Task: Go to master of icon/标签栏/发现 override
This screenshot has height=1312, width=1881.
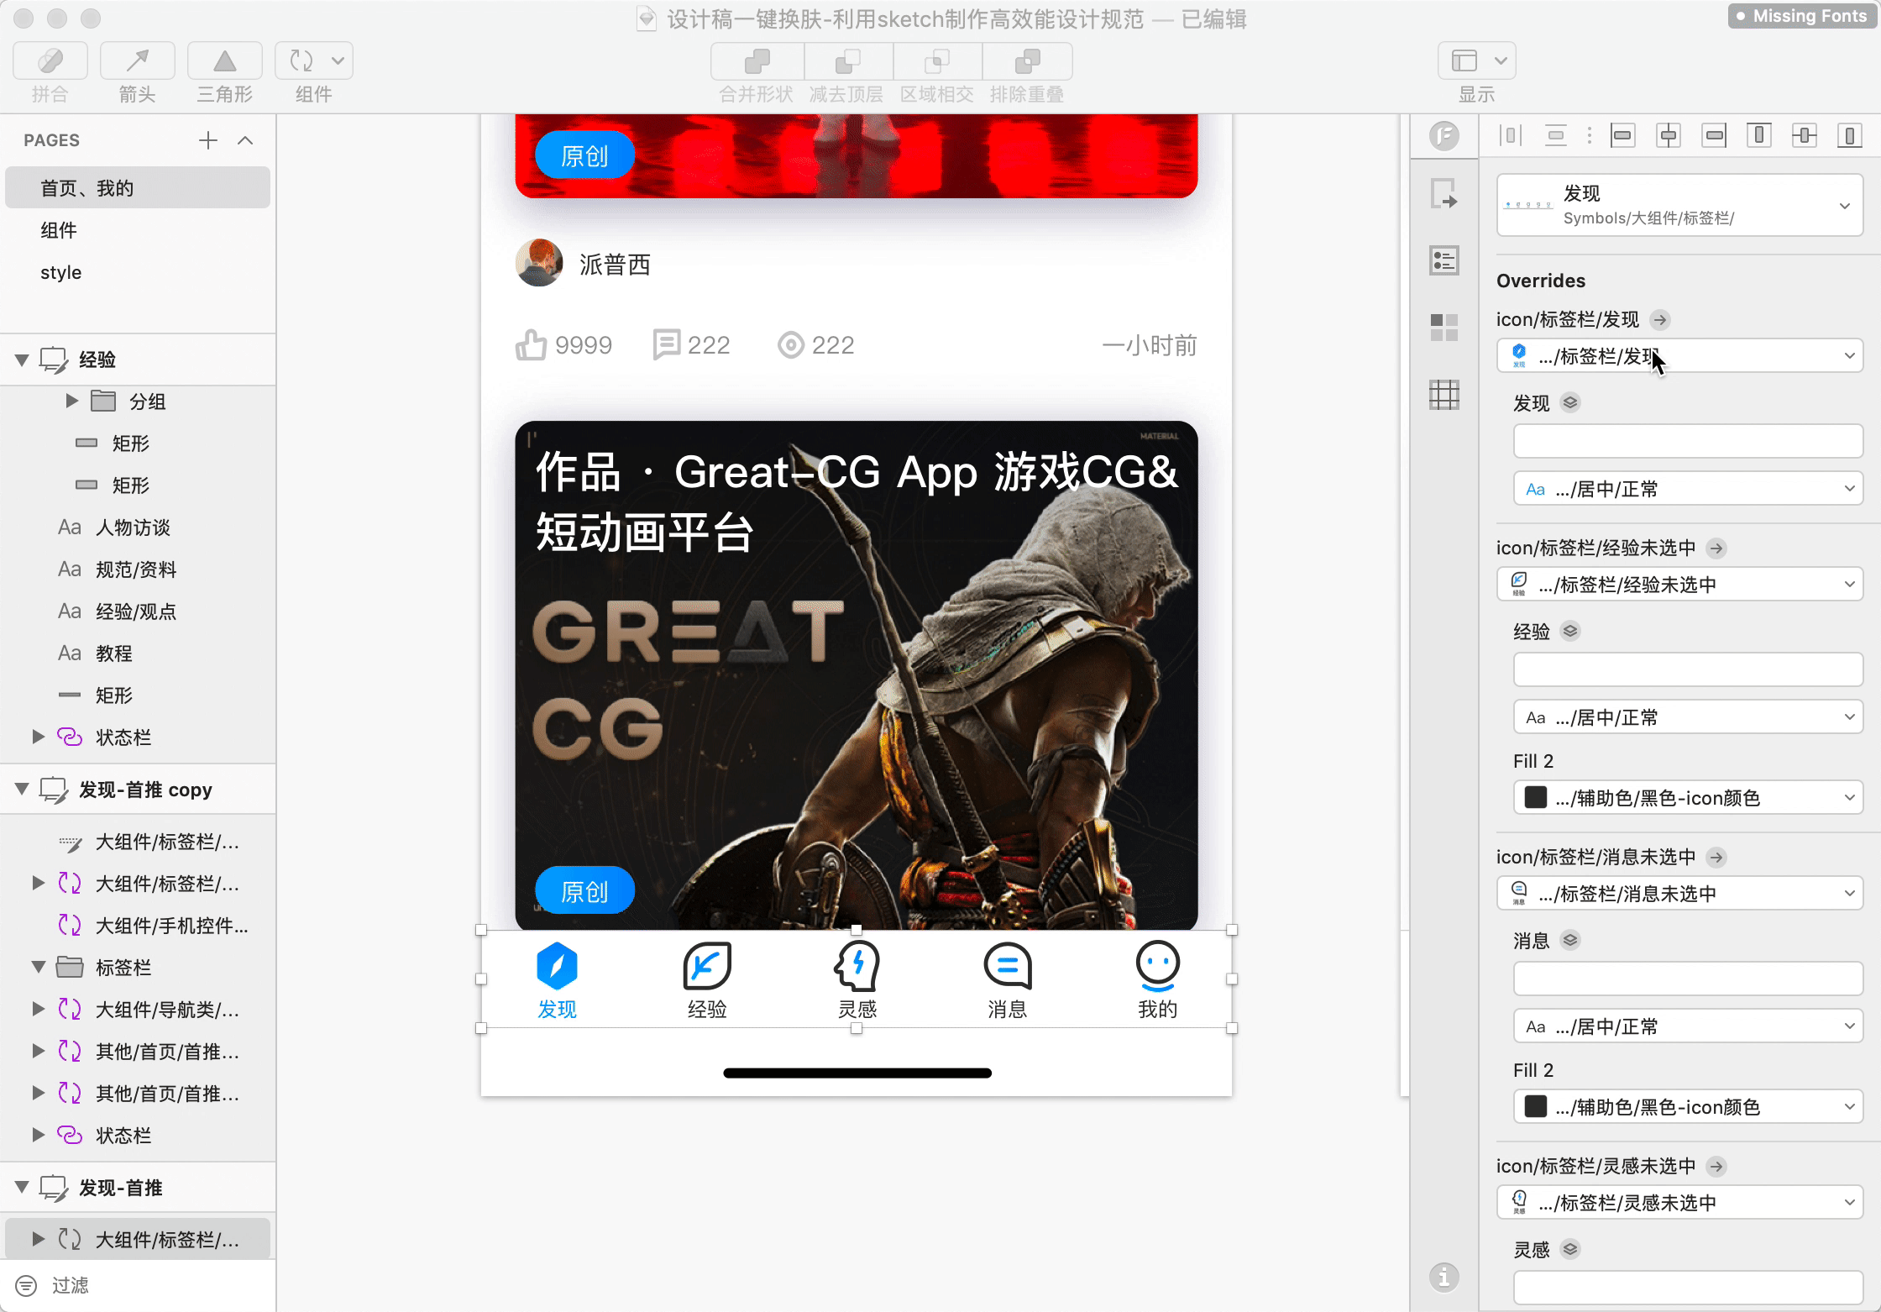Action: click(1659, 319)
